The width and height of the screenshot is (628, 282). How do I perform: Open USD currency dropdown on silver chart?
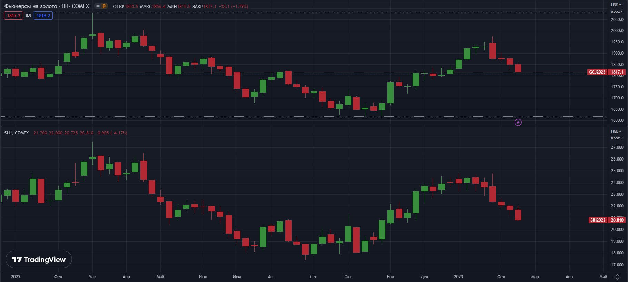click(616, 131)
